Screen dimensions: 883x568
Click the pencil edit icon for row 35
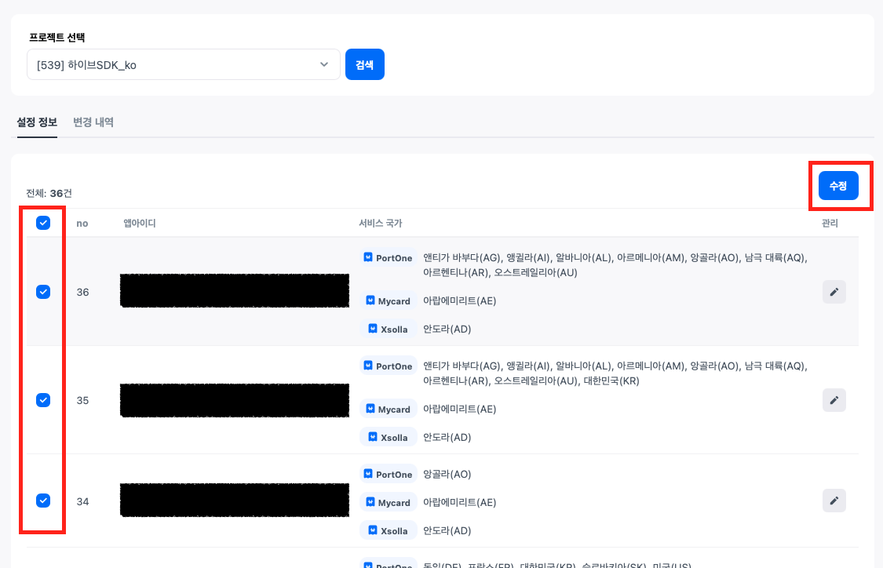click(x=834, y=400)
